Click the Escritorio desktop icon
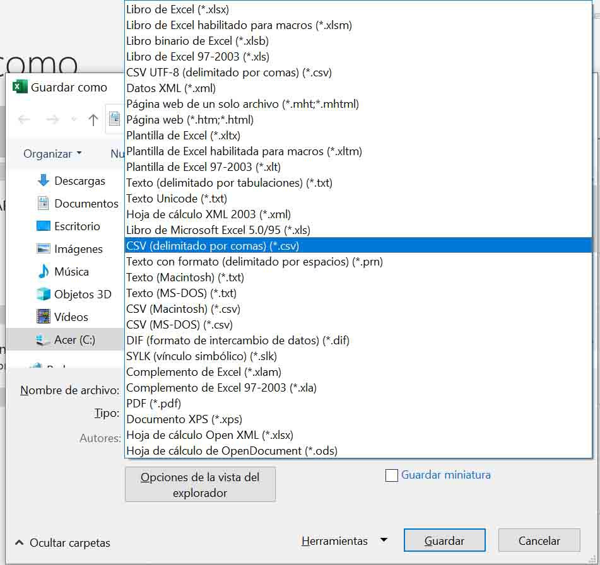This screenshot has width=600, height=565. tap(44, 226)
